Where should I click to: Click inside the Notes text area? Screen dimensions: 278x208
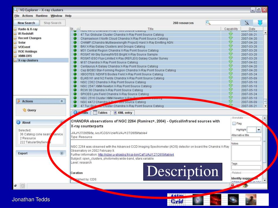coord(246,153)
